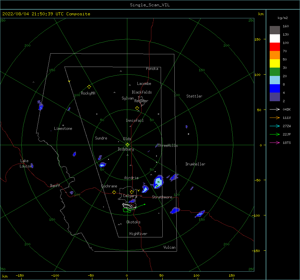This screenshot has height=280, width=300.
Task: Click the Airdrie town label
Action: click(131, 178)
